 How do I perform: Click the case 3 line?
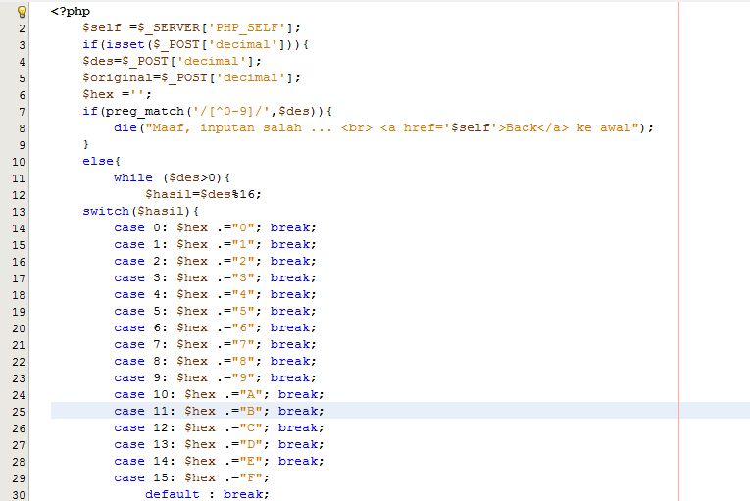point(216,277)
